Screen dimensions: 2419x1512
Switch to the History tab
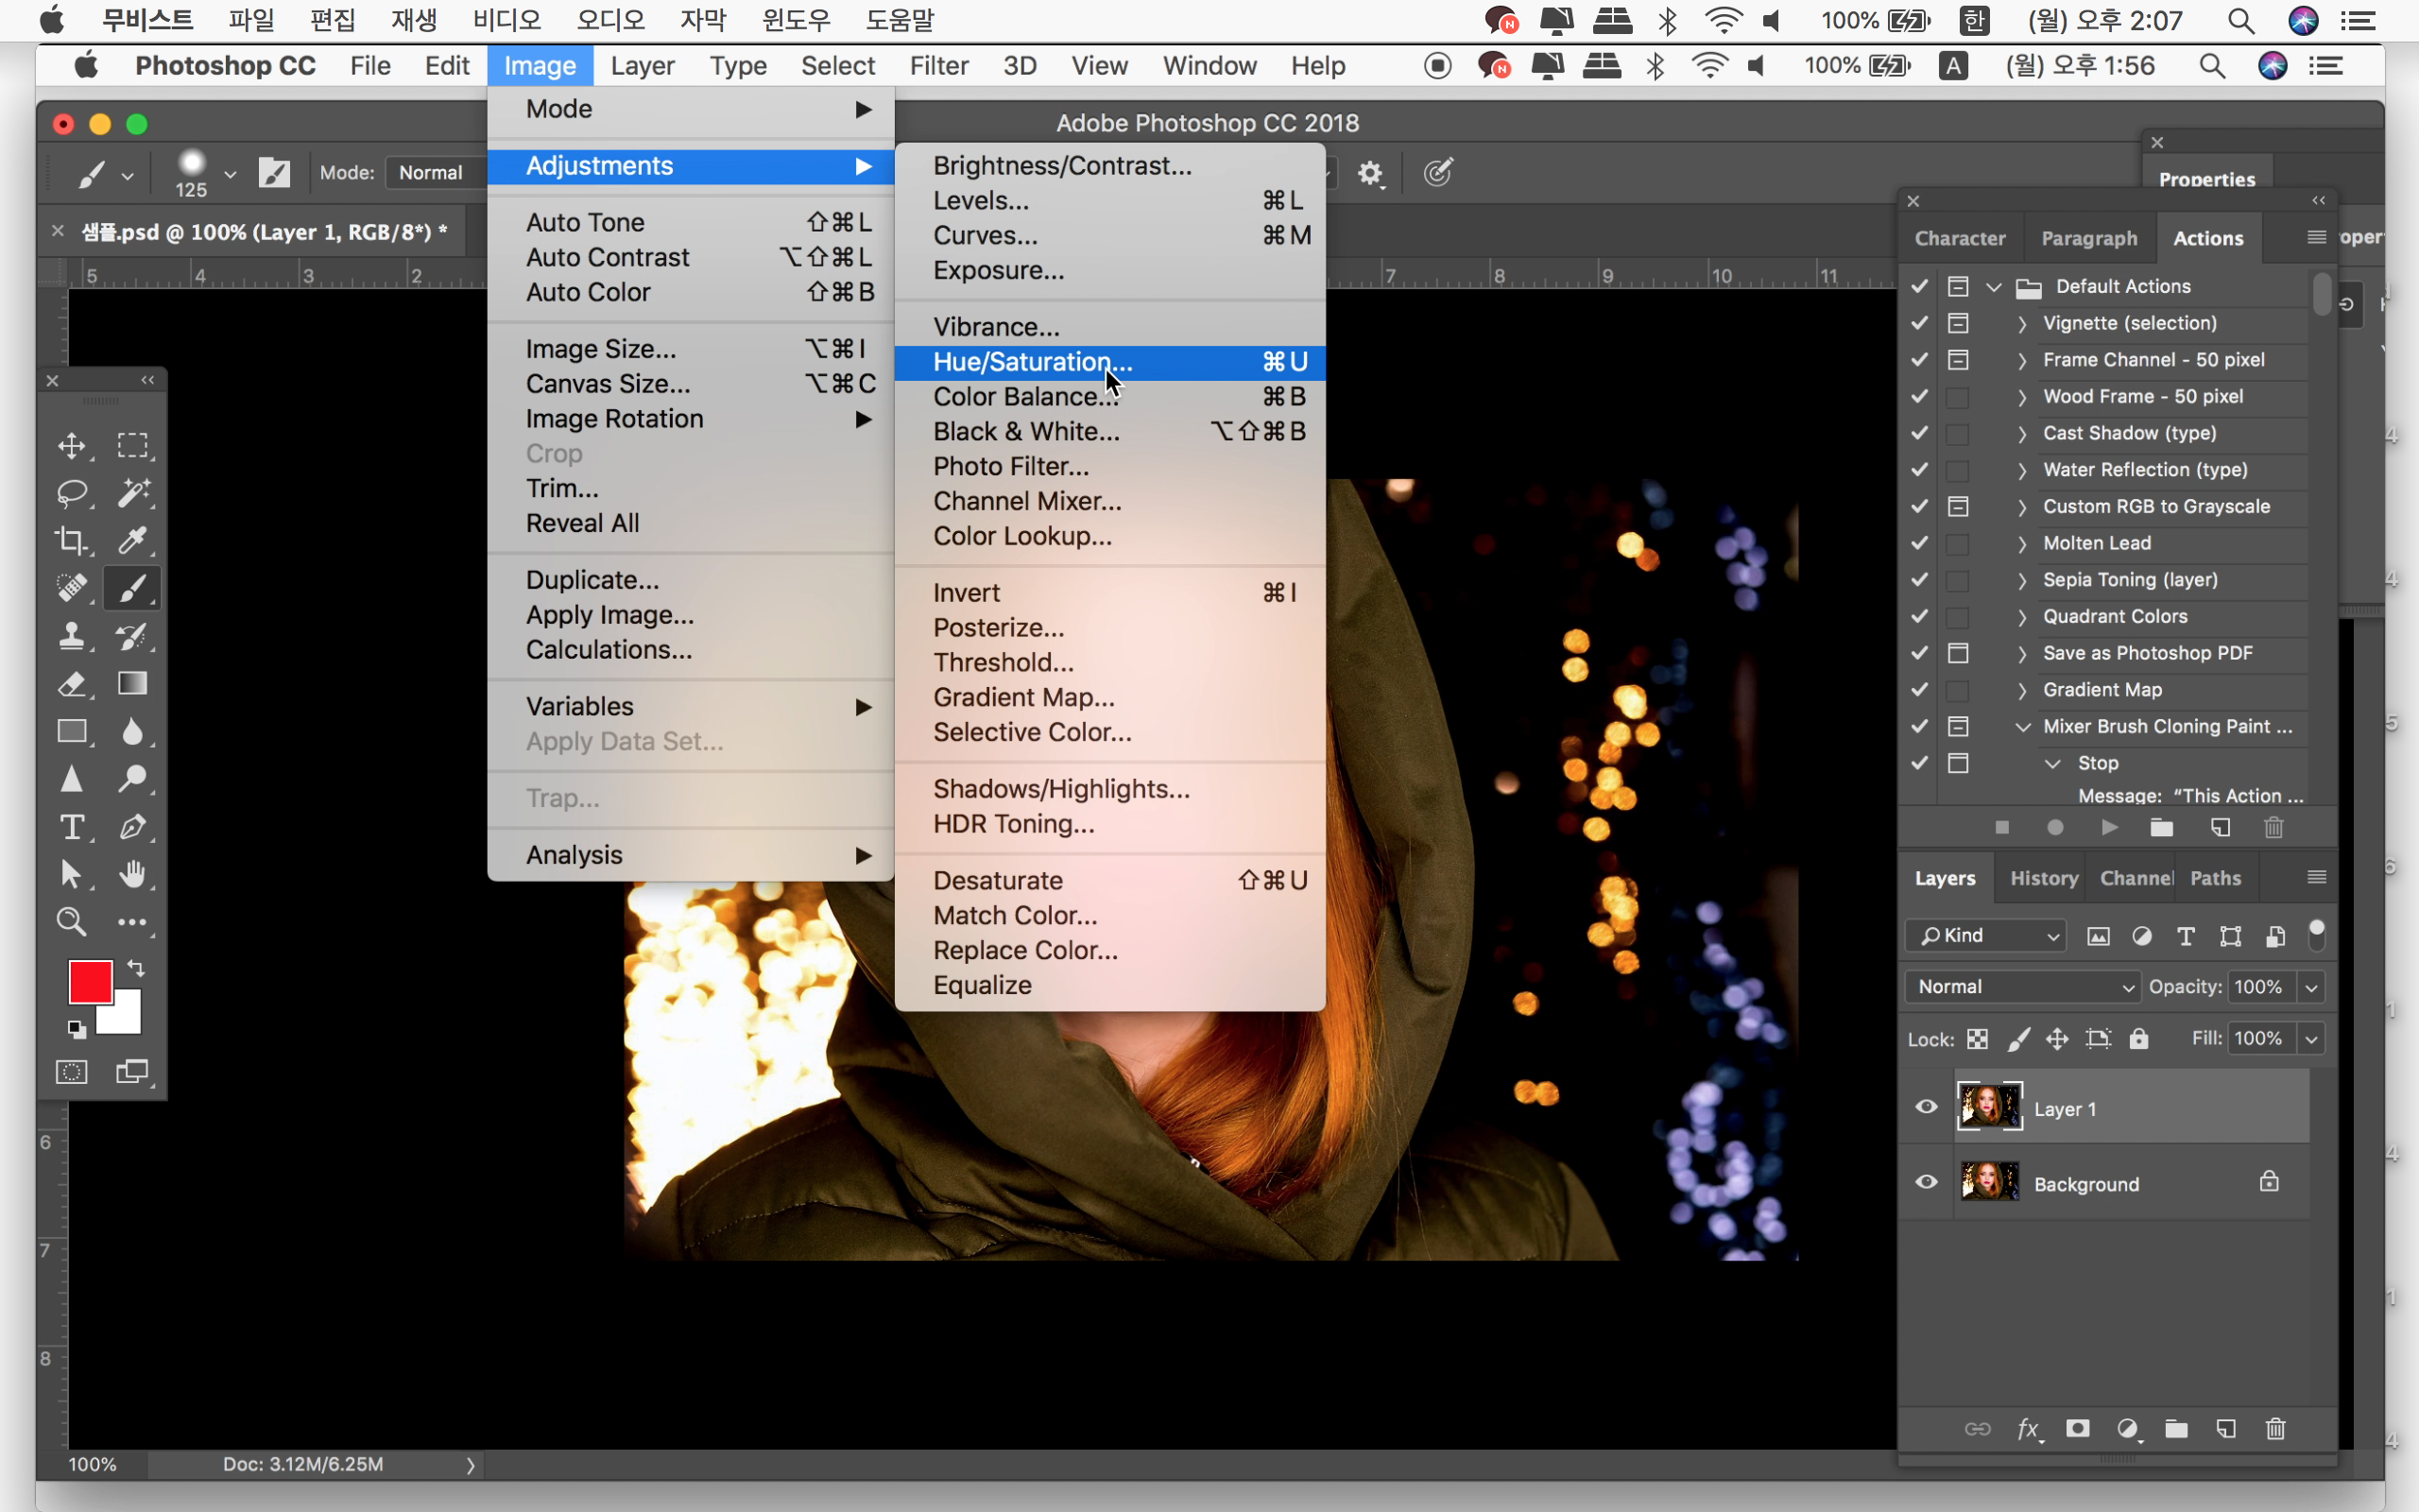point(2043,878)
